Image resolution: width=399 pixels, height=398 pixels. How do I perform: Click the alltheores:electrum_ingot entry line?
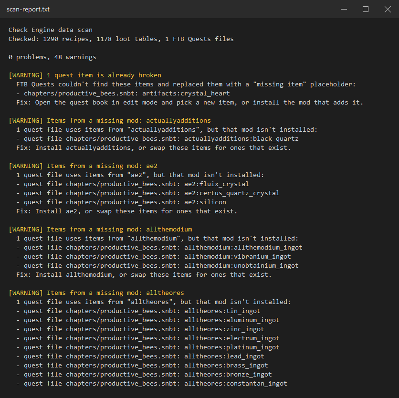147,338
